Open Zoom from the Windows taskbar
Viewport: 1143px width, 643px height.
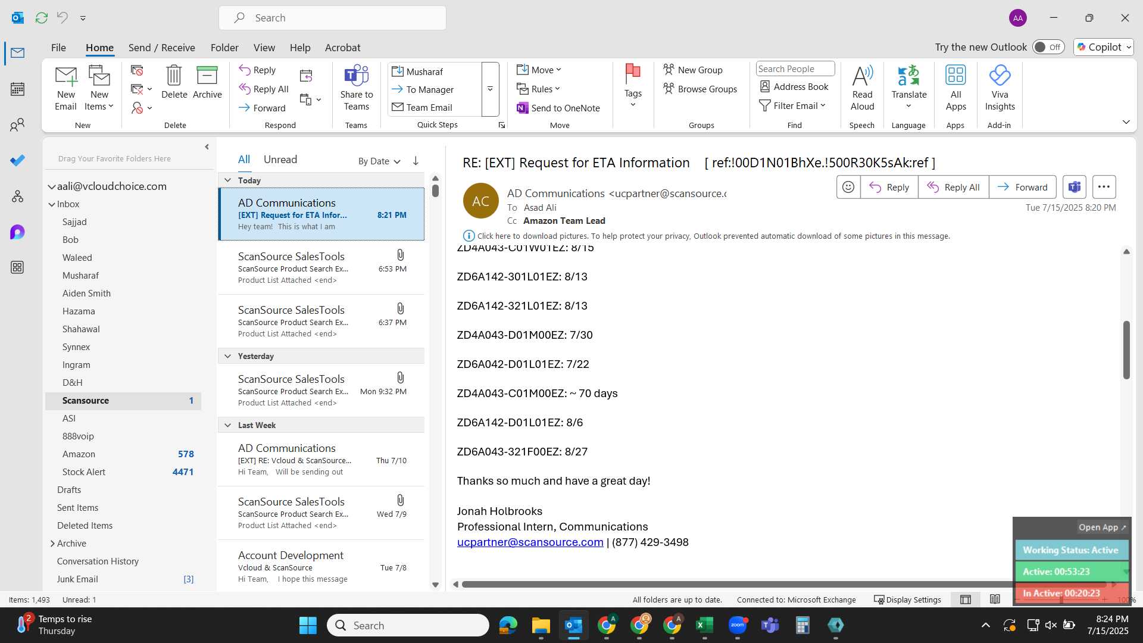pos(737,625)
